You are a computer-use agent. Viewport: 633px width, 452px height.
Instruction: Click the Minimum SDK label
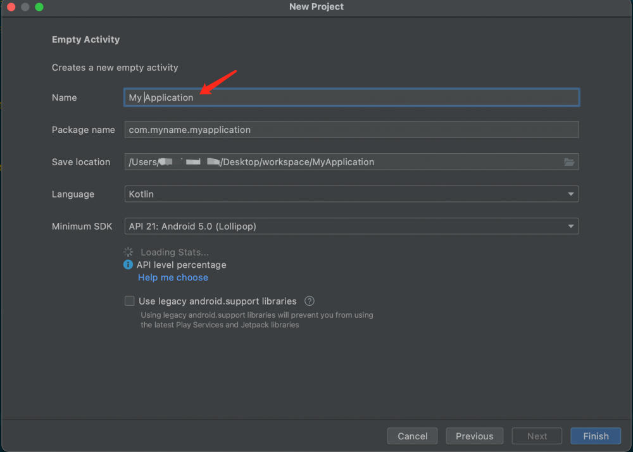click(82, 227)
